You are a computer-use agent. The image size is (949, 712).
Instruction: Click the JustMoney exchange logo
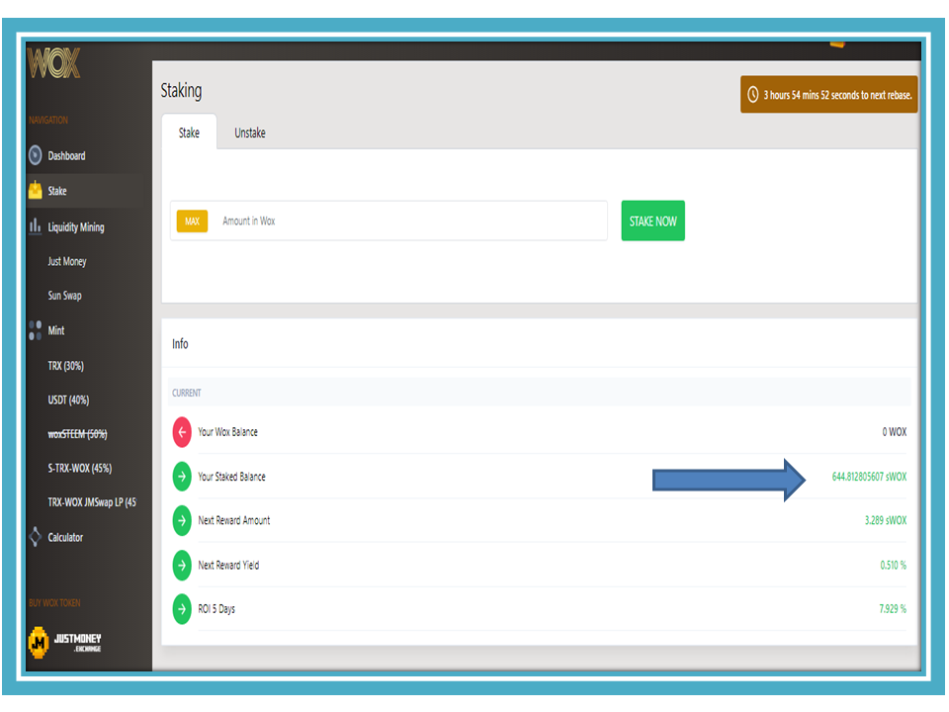point(65,642)
